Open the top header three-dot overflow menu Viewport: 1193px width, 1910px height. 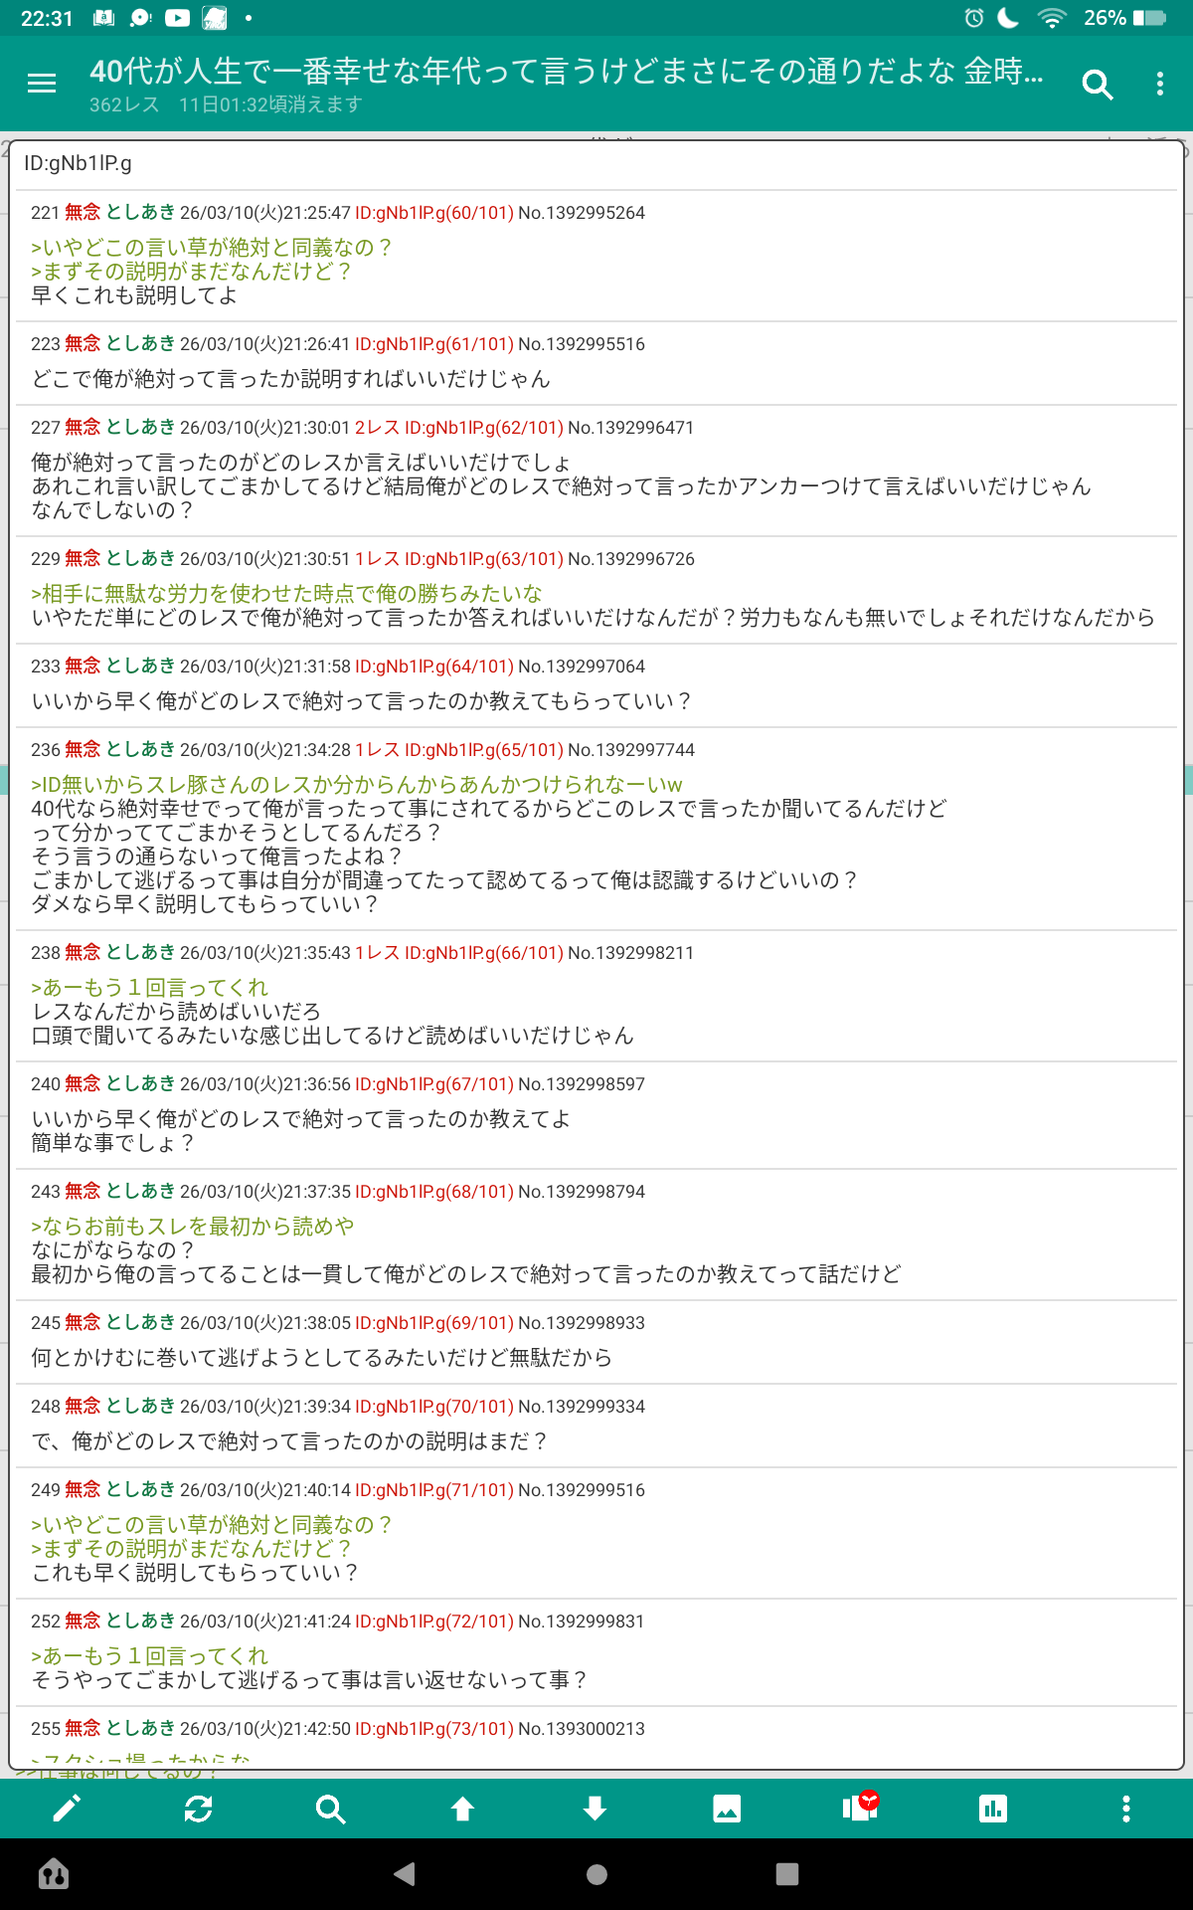pos(1159,85)
